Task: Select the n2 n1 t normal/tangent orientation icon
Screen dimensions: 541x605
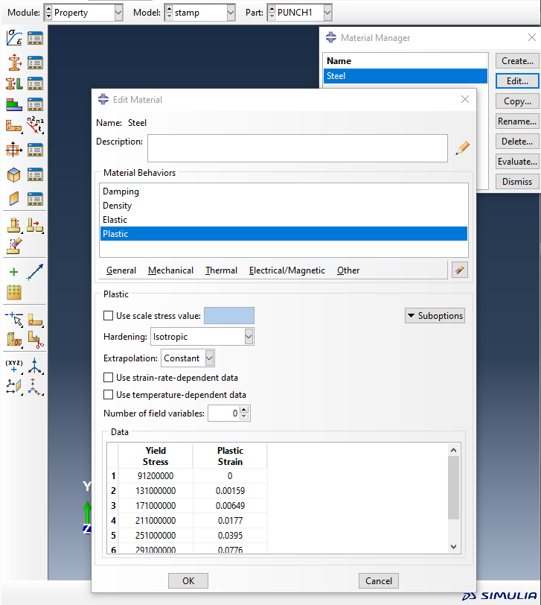Action: tap(35, 125)
